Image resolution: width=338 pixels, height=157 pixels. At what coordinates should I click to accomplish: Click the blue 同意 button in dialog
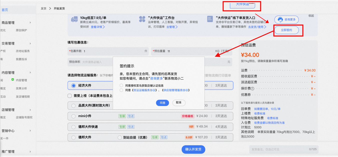point(162,103)
